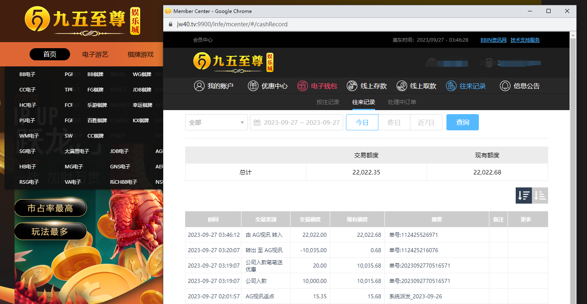Sort records in descending order icon
Image resolution: width=587 pixels, height=304 pixels.
523,196
